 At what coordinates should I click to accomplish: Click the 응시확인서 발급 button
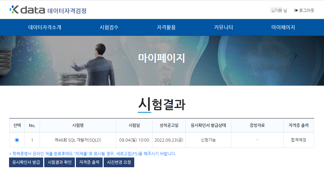pos(26,162)
